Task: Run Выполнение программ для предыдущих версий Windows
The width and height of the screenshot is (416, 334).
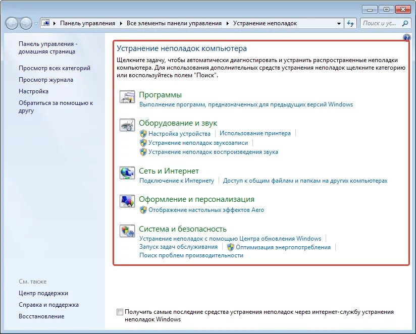Action: coord(246,104)
